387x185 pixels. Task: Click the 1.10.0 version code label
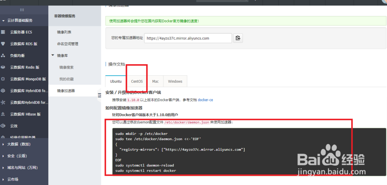(x=133, y=100)
